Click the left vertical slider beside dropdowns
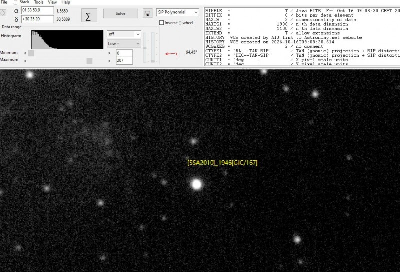 pos(145,47)
